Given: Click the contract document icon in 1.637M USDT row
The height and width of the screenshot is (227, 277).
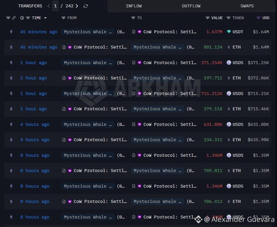Looking at the screenshot, I should click(134, 32).
